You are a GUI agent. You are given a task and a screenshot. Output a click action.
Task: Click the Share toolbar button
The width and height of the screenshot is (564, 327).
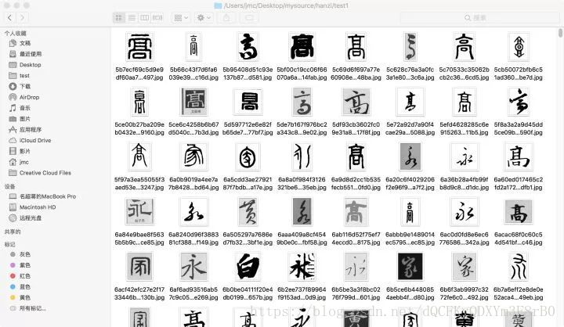click(226, 17)
